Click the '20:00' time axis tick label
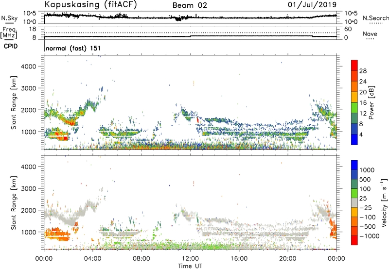 288,259
